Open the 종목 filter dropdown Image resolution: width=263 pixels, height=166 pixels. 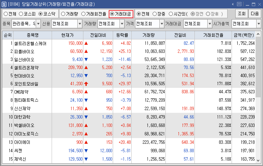click(38, 24)
